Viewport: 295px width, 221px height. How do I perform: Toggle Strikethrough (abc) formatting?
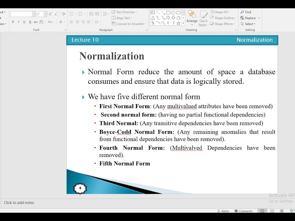click(35, 22)
